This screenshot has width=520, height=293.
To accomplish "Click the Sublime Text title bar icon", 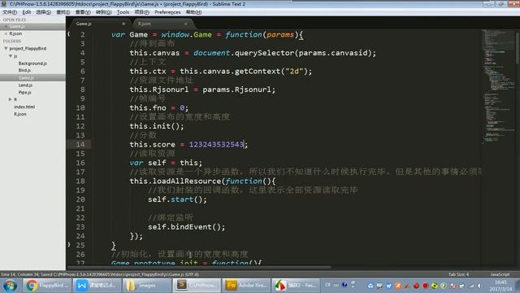I will coord(4,4).
